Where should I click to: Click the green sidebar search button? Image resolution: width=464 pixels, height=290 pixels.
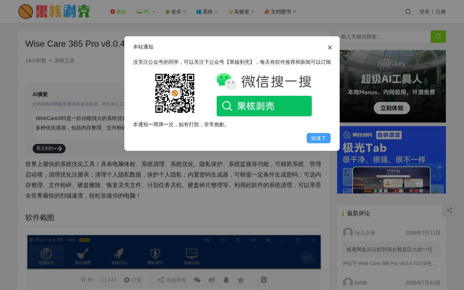pyautogui.click(x=438, y=37)
